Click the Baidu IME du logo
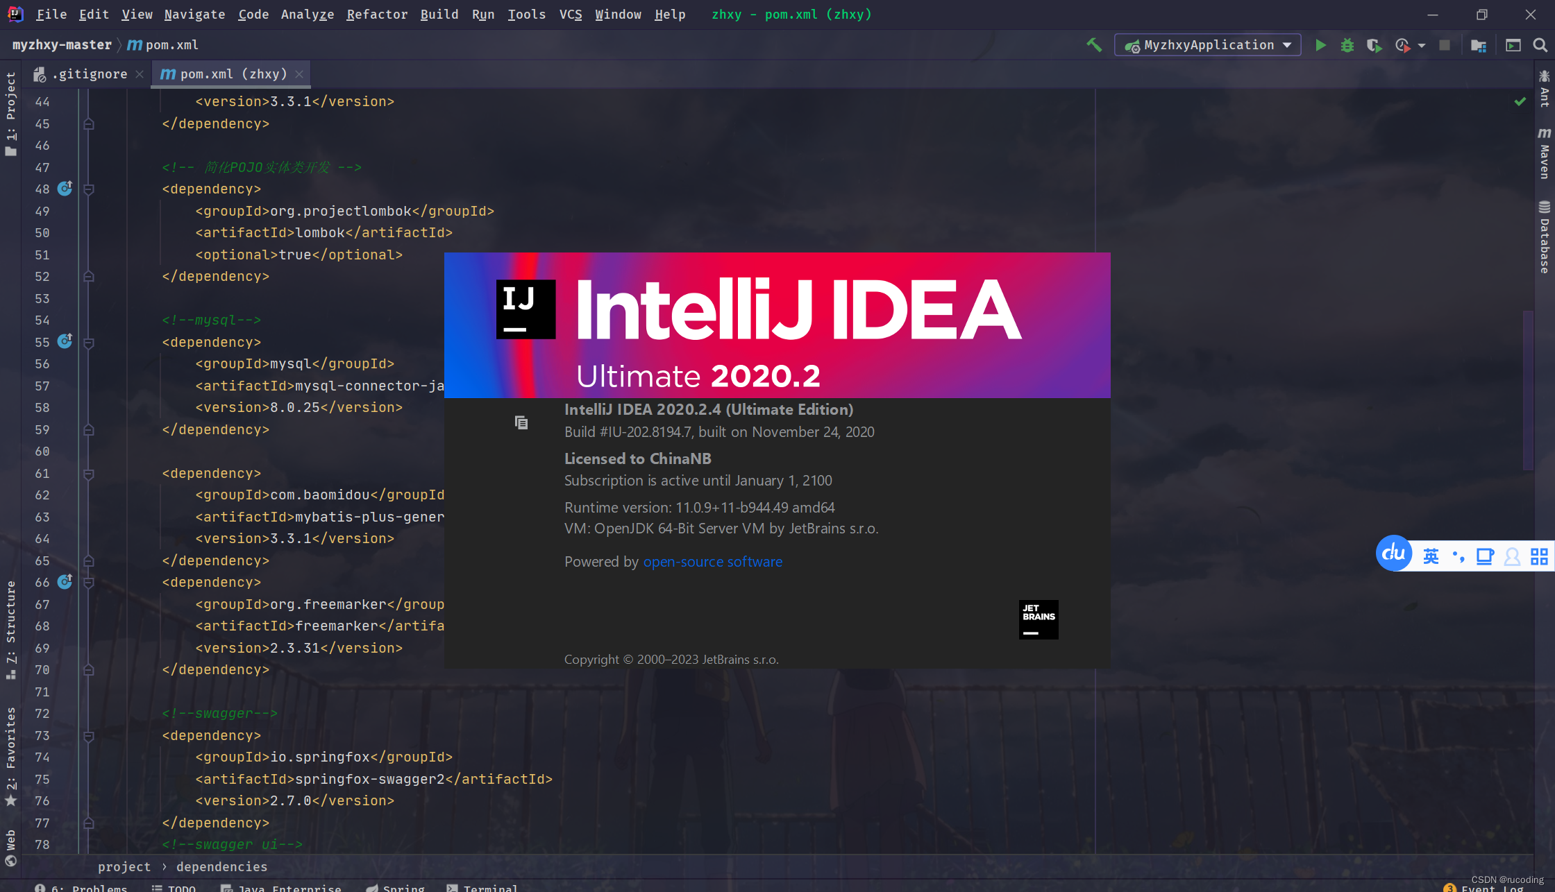 coord(1393,553)
